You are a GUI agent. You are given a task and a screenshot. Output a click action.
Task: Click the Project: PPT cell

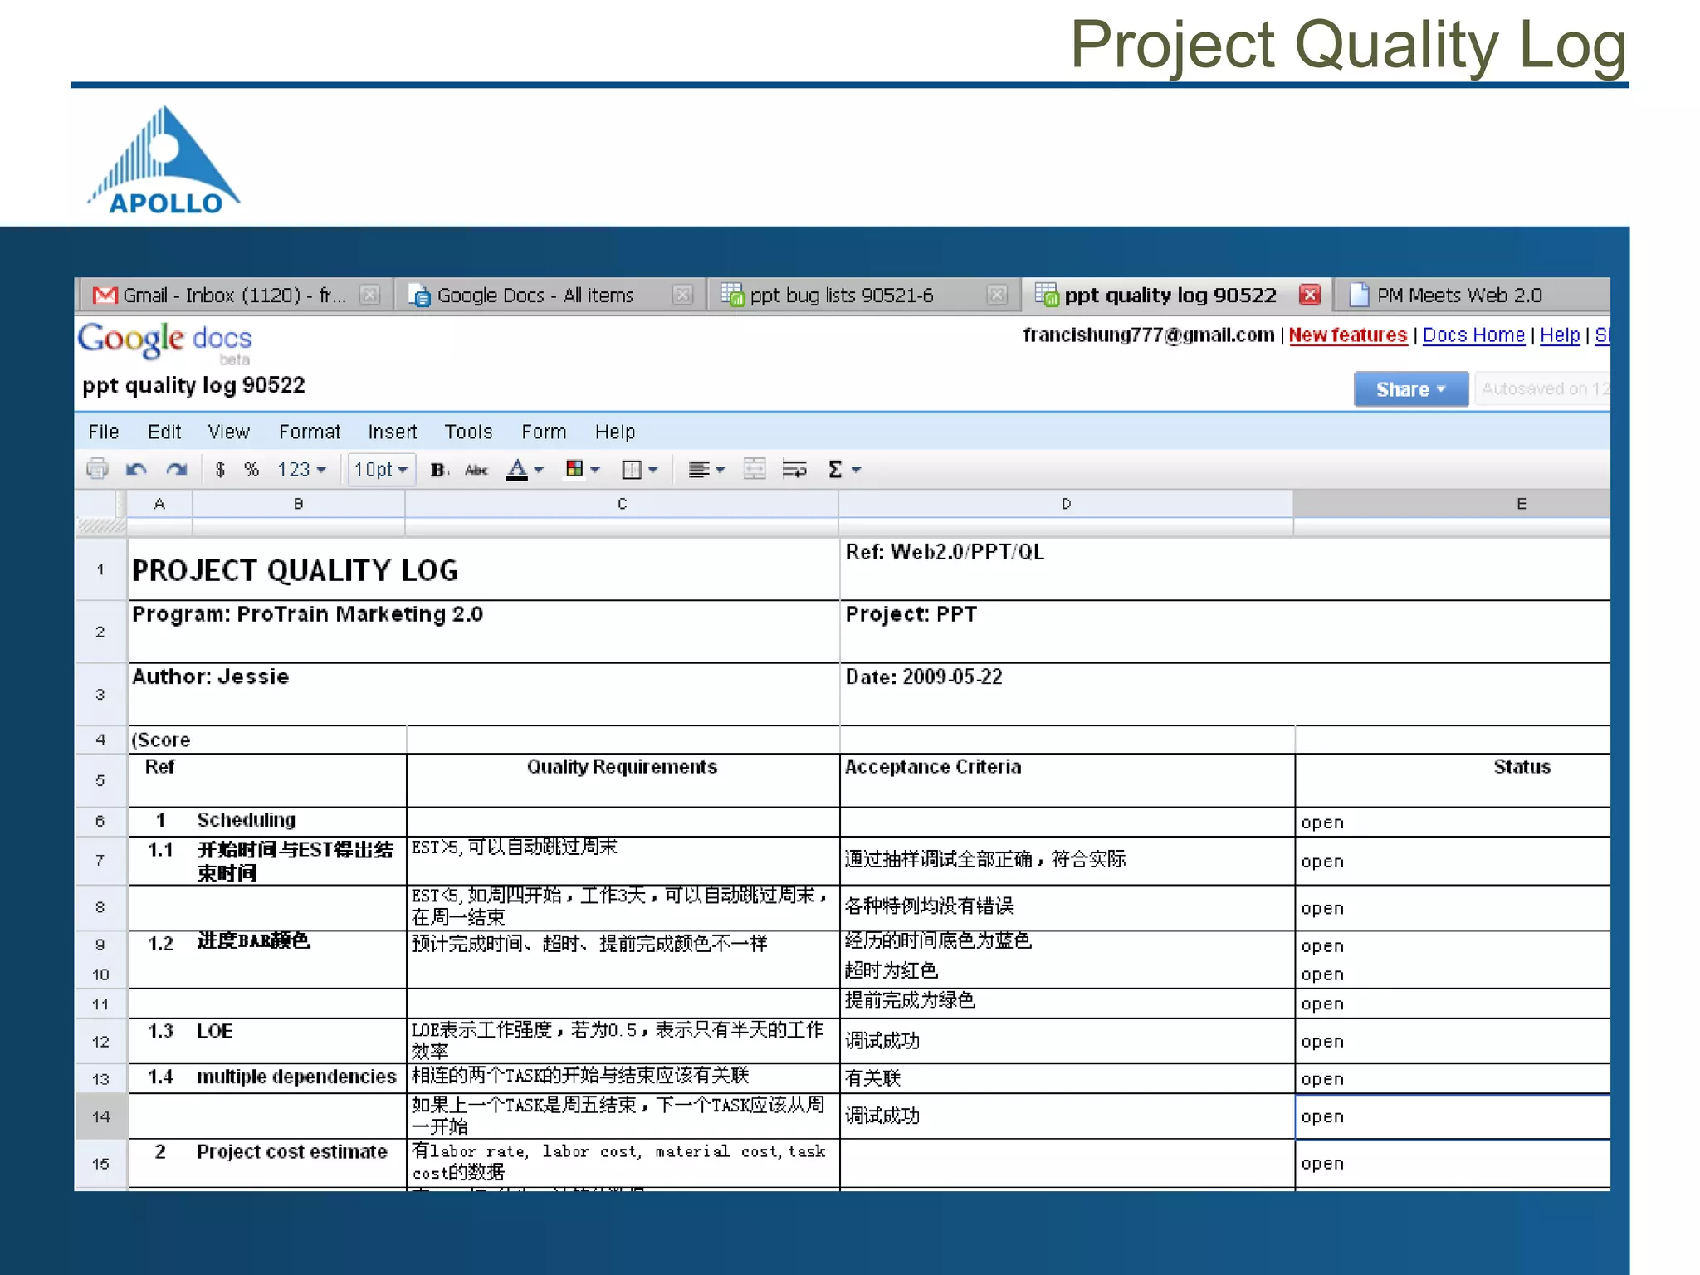click(x=1225, y=632)
